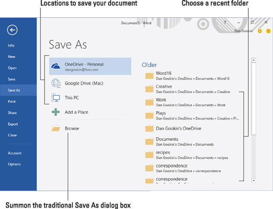Viewport: 273px width, 209px height.
Task: Select the Creative recent folder name
Action: point(164,86)
